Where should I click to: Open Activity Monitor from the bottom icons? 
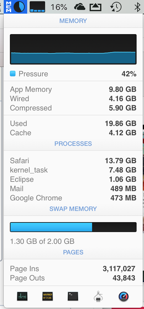point(22,296)
